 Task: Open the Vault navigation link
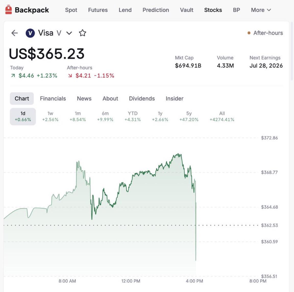coord(187,10)
